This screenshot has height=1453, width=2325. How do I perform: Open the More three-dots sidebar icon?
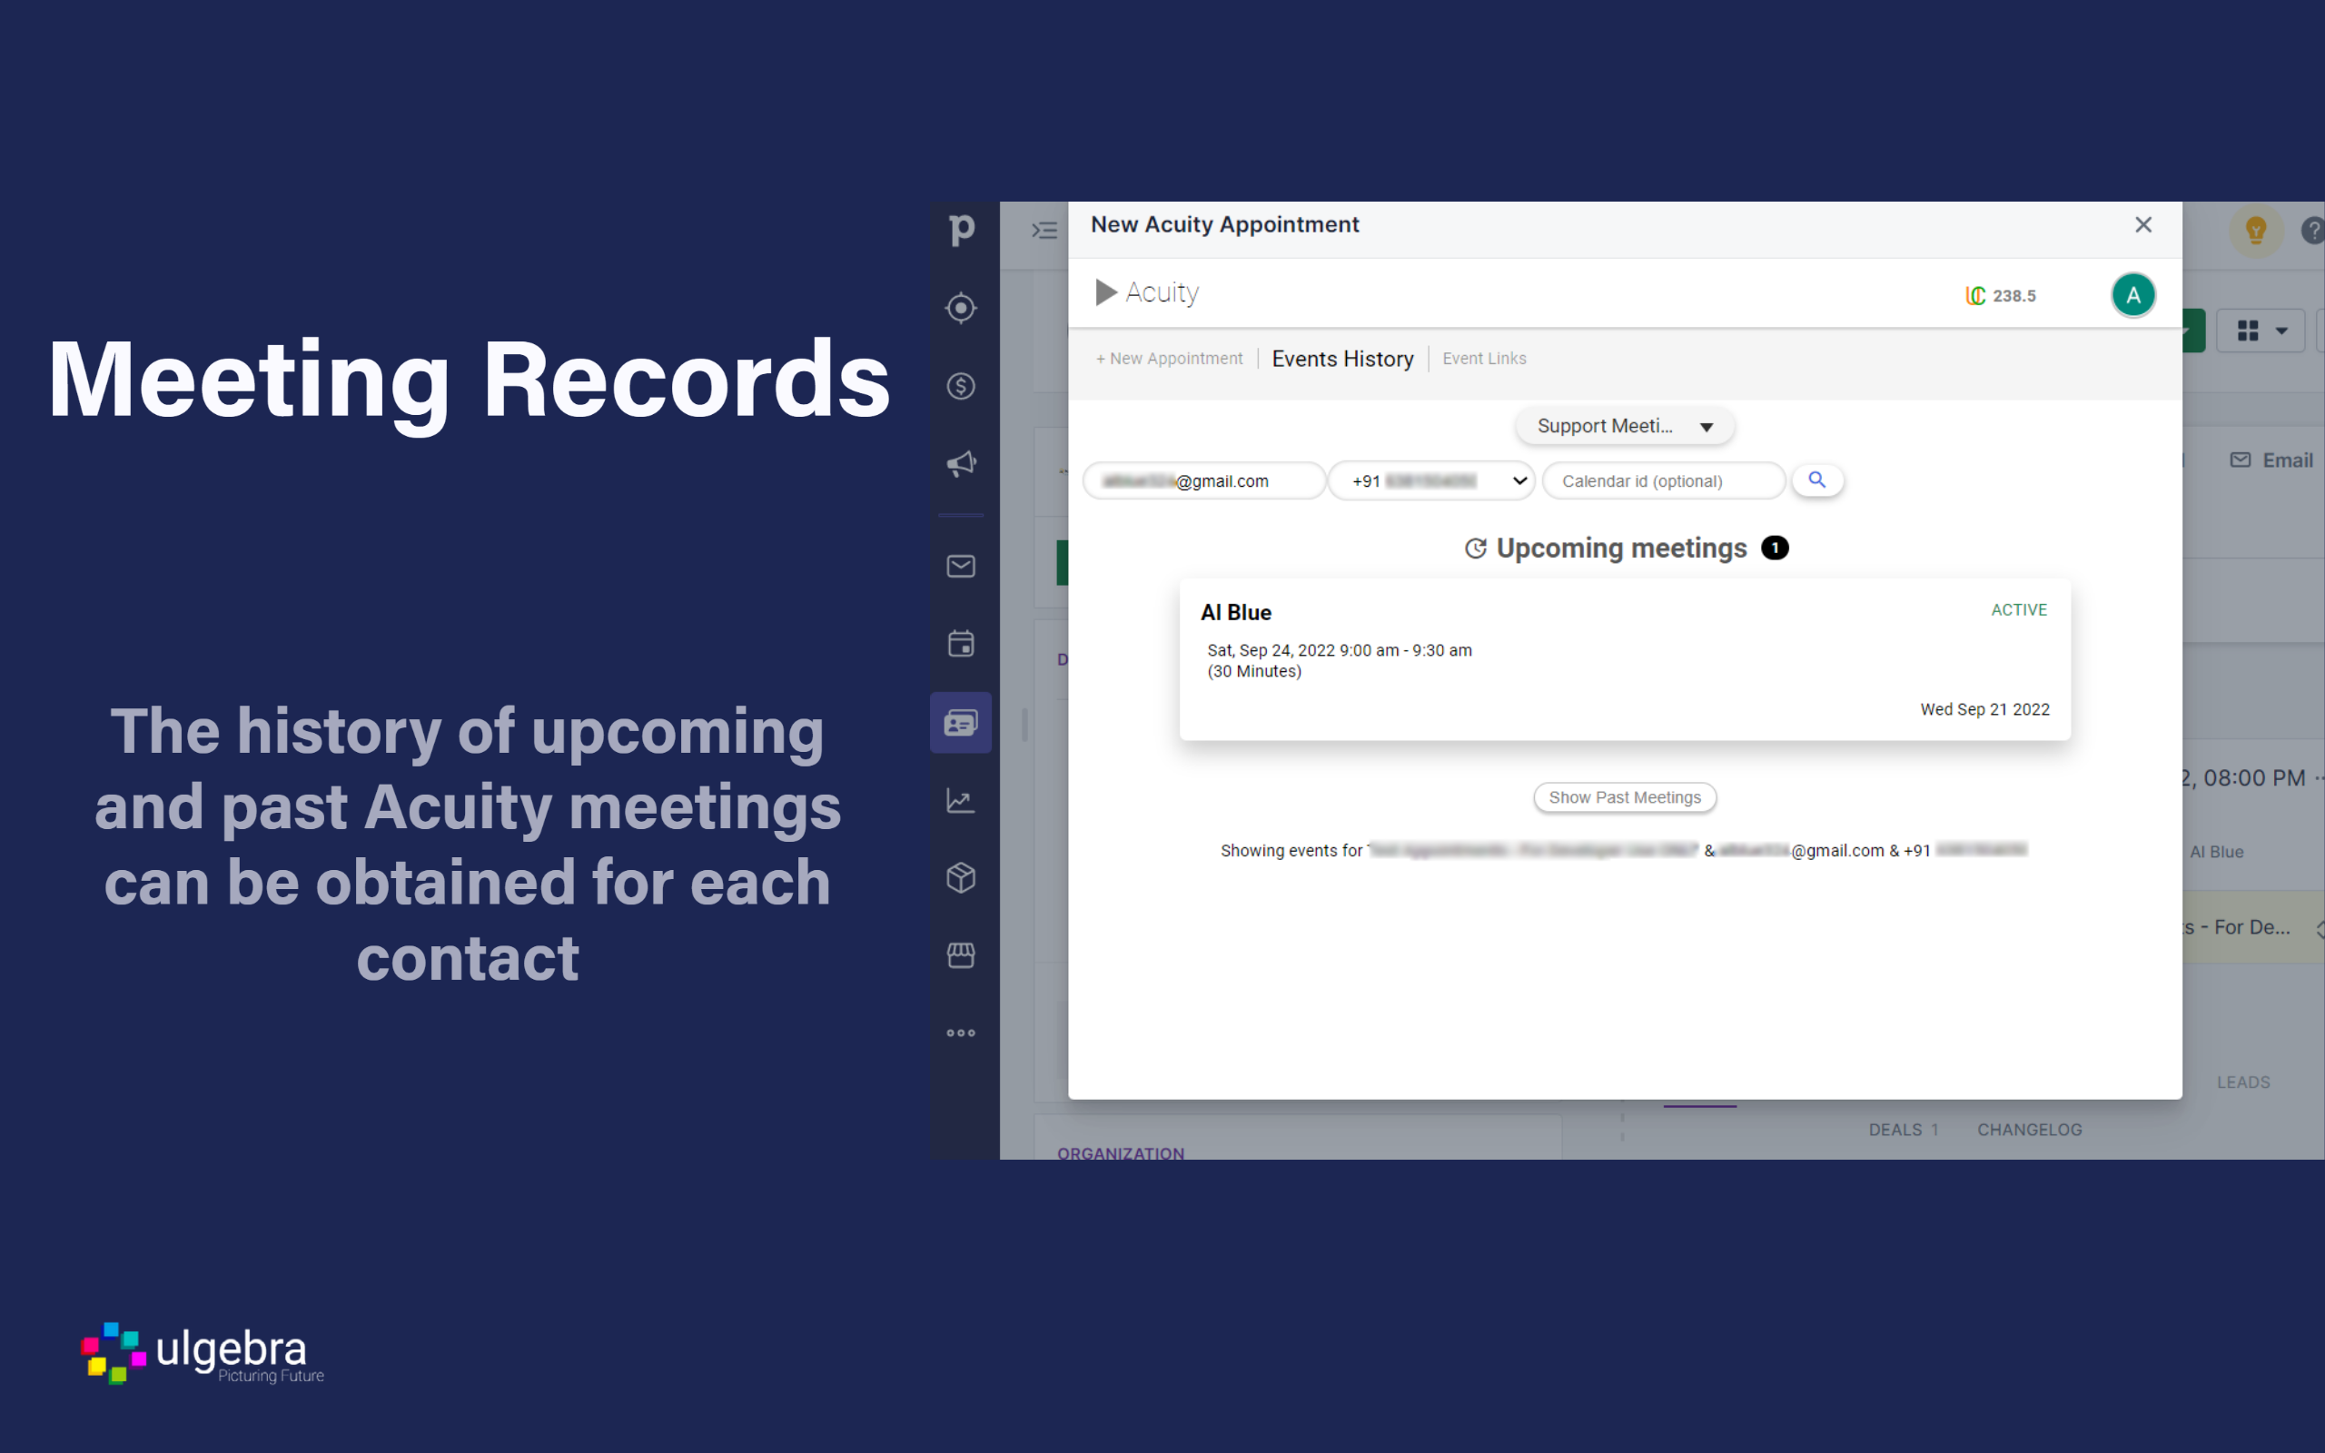click(x=961, y=1033)
